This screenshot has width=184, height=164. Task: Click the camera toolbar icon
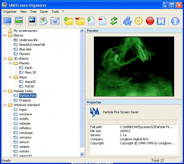(x=55, y=21)
